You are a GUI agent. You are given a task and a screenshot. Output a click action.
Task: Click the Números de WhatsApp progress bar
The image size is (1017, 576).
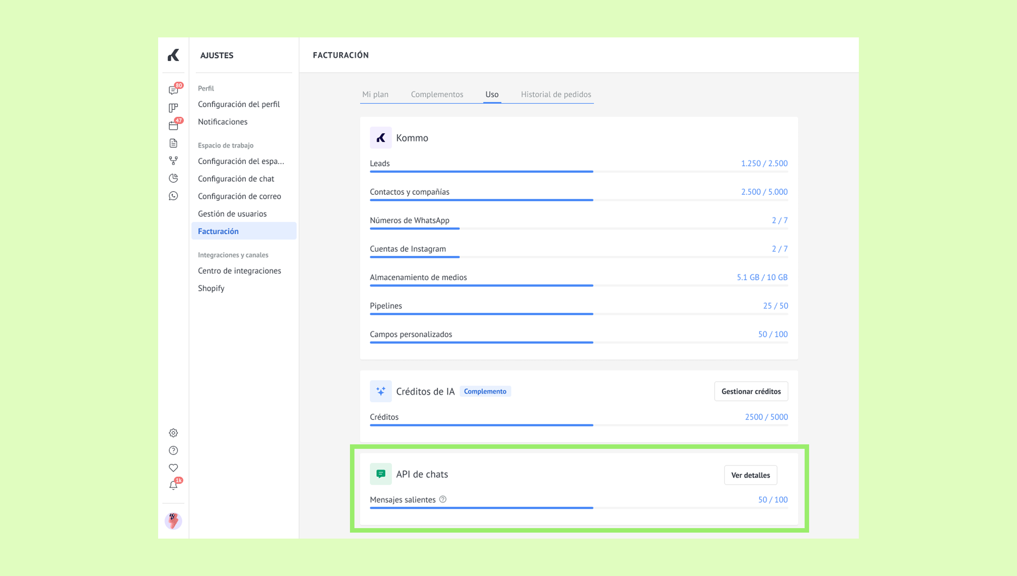[x=579, y=229]
